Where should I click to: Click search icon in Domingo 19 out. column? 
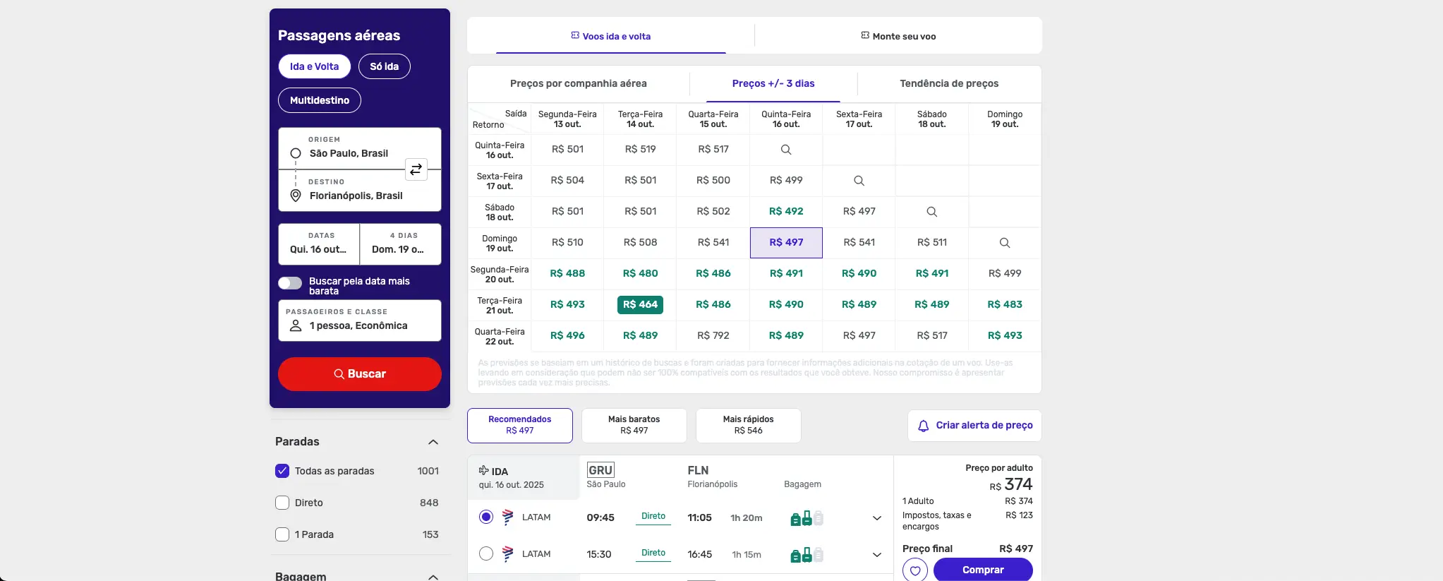(1004, 243)
